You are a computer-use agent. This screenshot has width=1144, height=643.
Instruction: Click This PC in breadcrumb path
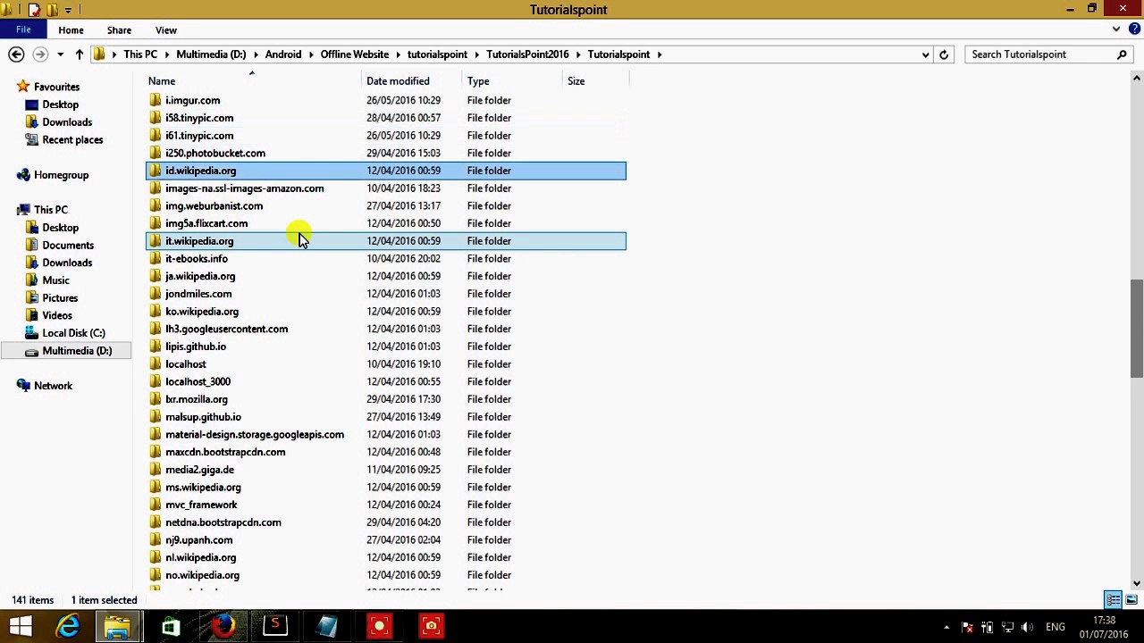(140, 54)
